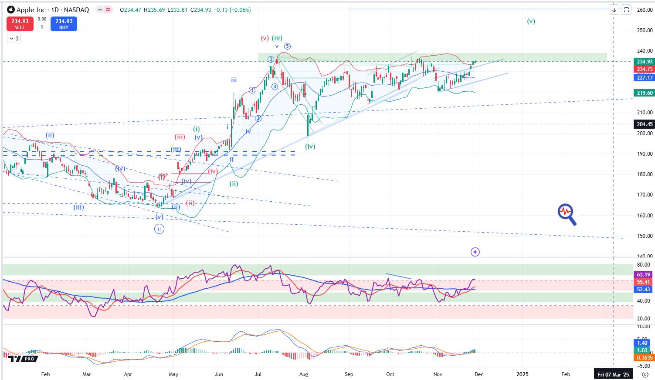
Task: Click the 2025 label on the time axis
Action: (522, 374)
